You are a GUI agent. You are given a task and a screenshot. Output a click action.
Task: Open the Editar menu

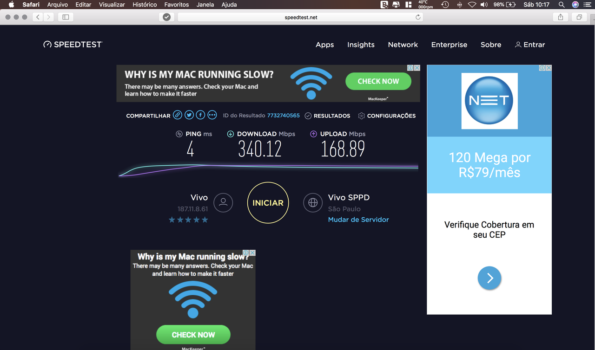click(x=83, y=5)
